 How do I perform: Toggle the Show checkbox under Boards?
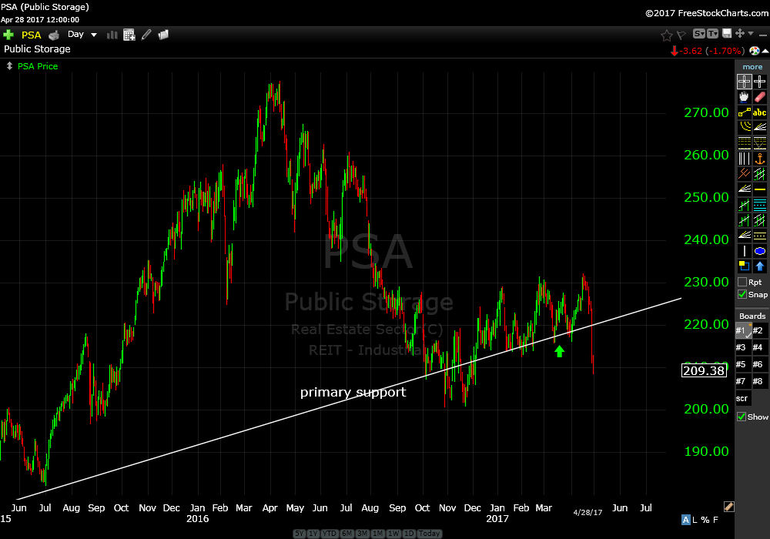[742, 417]
